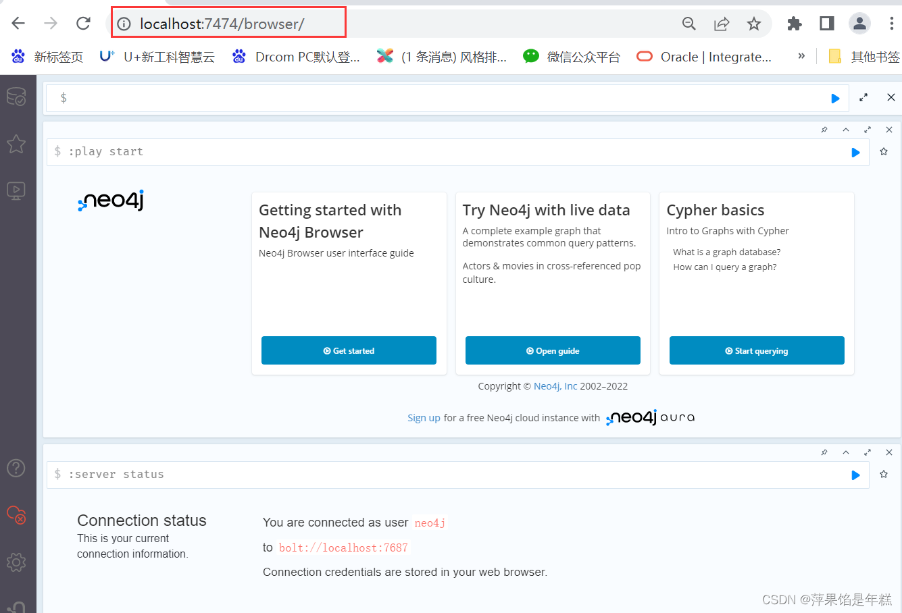Click the share page icon
This screenshot has height=613, width=902.
click(x=722, y=24)
